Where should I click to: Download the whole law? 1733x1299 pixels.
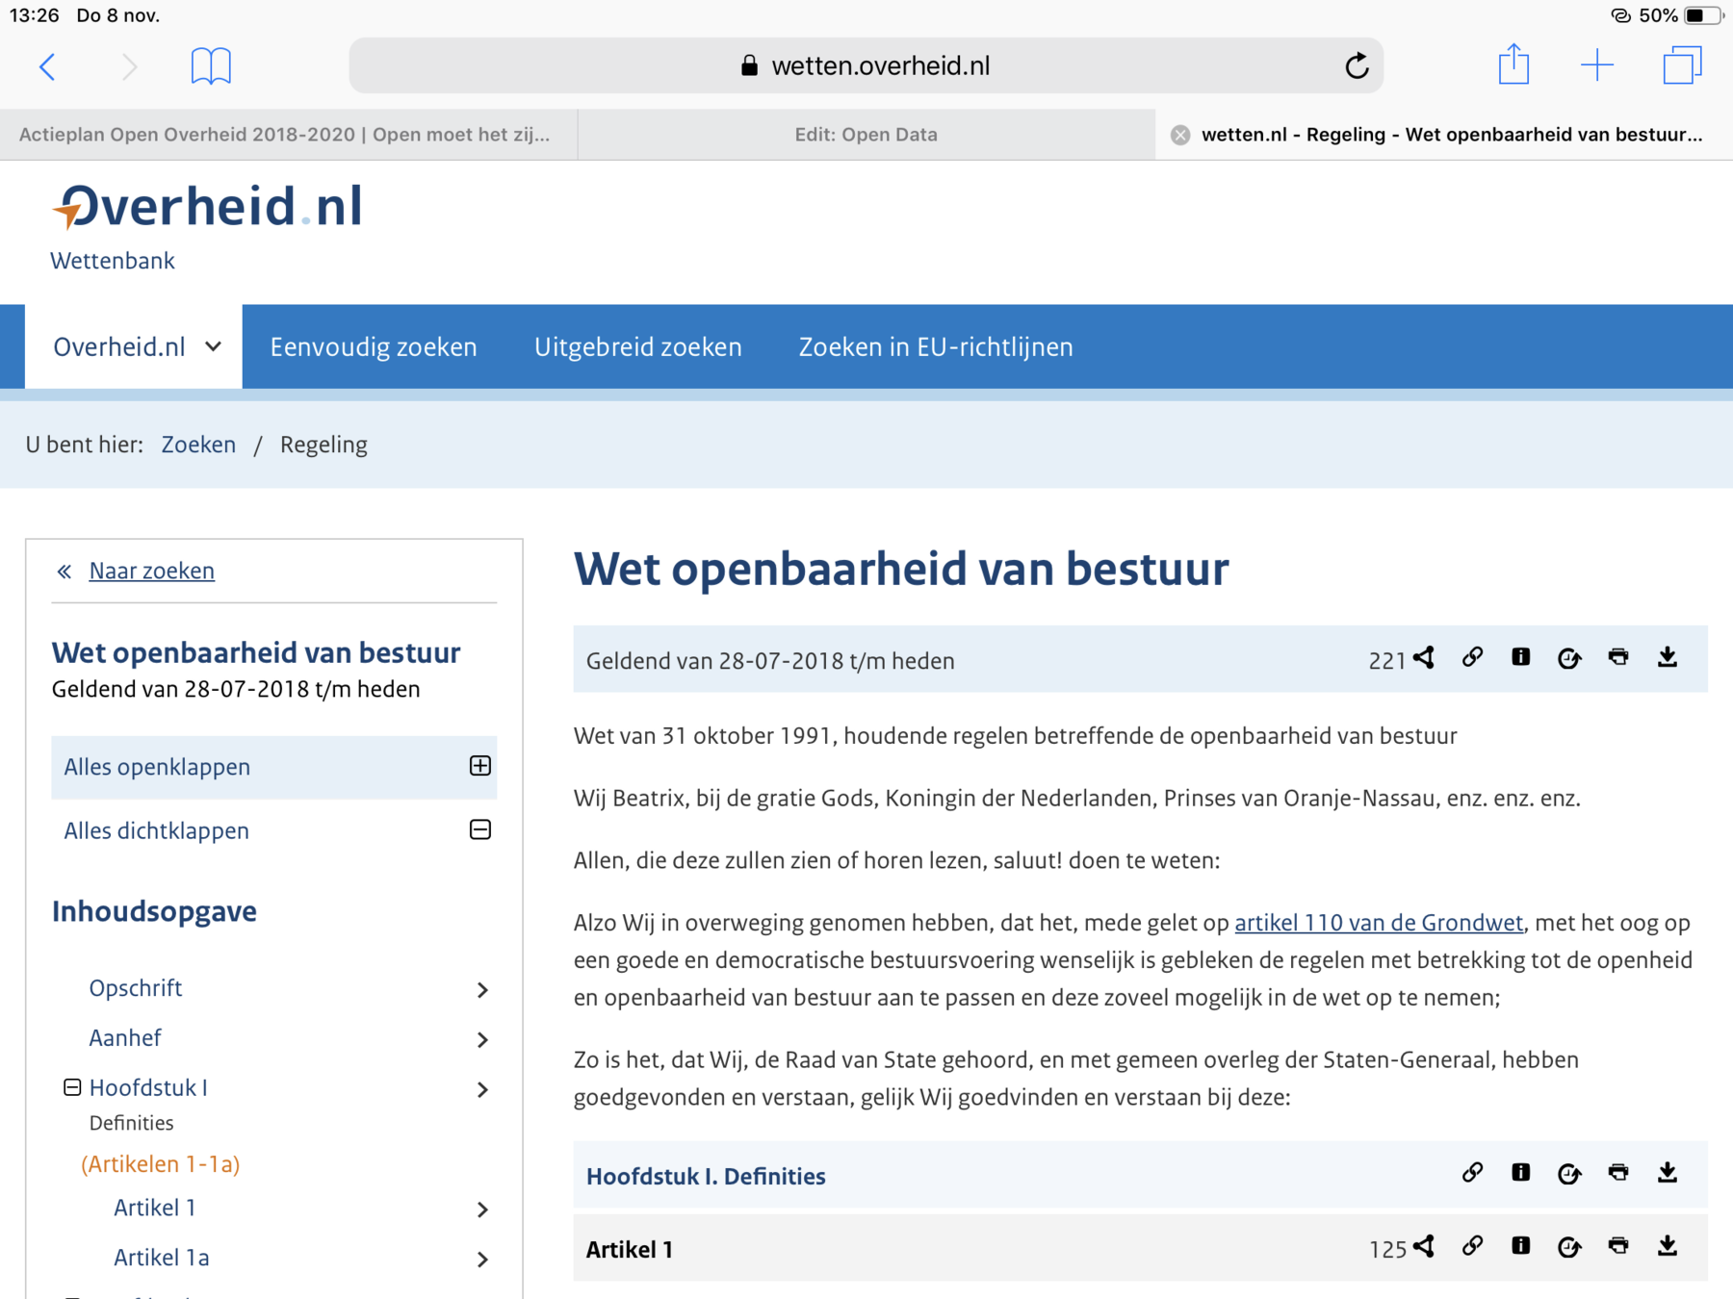1668,658
